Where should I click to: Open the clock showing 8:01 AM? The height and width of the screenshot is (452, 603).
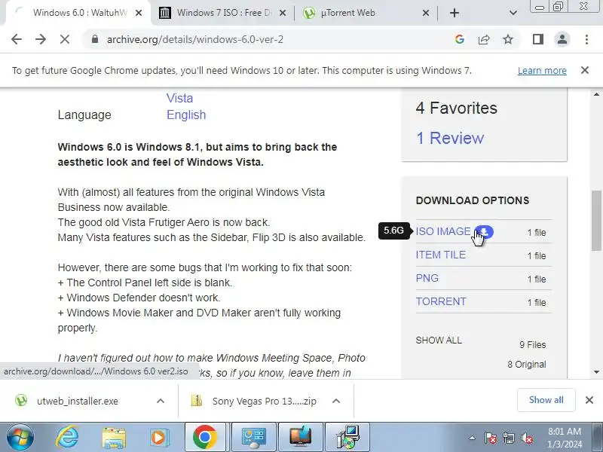[x=565, y=438]
